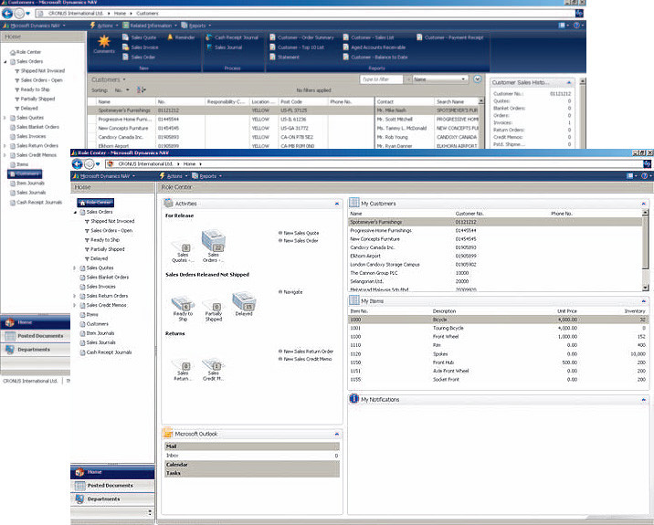Collapse Customer Sales History factbox
The height and width of the screenshot is (525, 654).
pyautogui.click(x=569, y=82)
